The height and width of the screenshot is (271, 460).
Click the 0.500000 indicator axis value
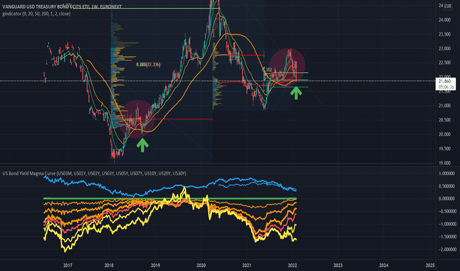pos(447,186)
